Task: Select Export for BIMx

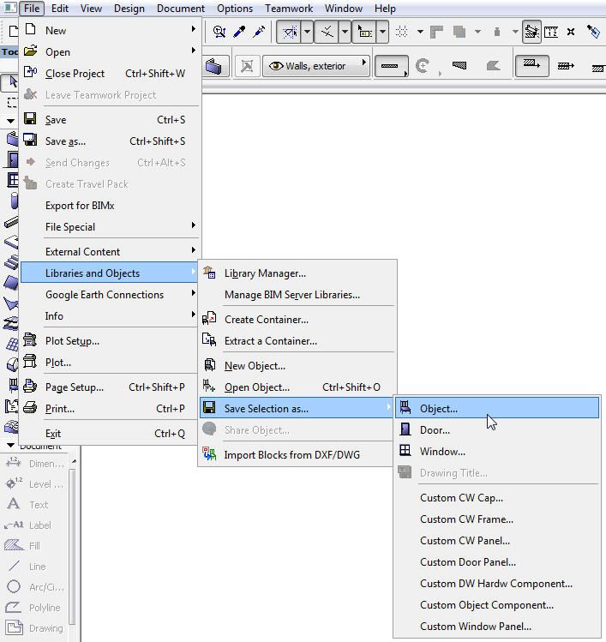Action: pyautogui.click(x=110, y=205)
